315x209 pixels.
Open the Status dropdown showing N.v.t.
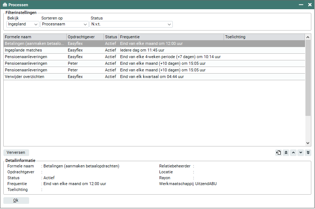coord(131,24)
